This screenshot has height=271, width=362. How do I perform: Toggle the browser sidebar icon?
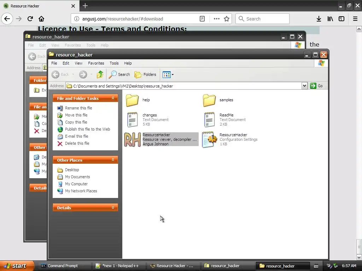click(x=341, y=19)
